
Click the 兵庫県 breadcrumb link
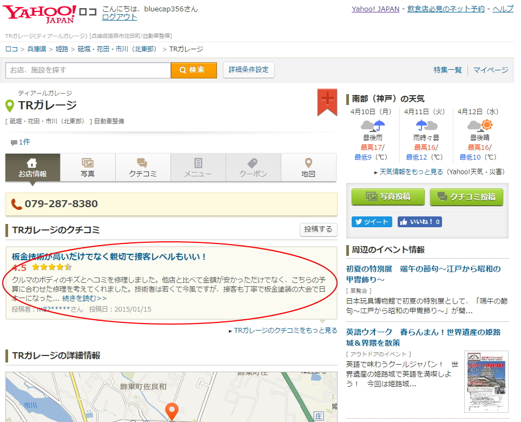(x=37, y=49)
